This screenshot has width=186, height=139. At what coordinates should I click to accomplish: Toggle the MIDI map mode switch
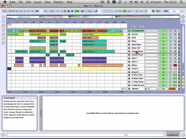coord(166,11)
